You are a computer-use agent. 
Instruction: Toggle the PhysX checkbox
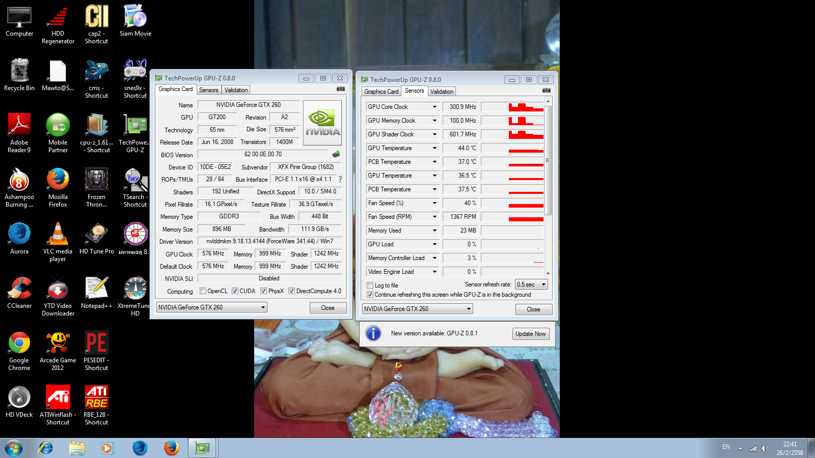[263, 291]
